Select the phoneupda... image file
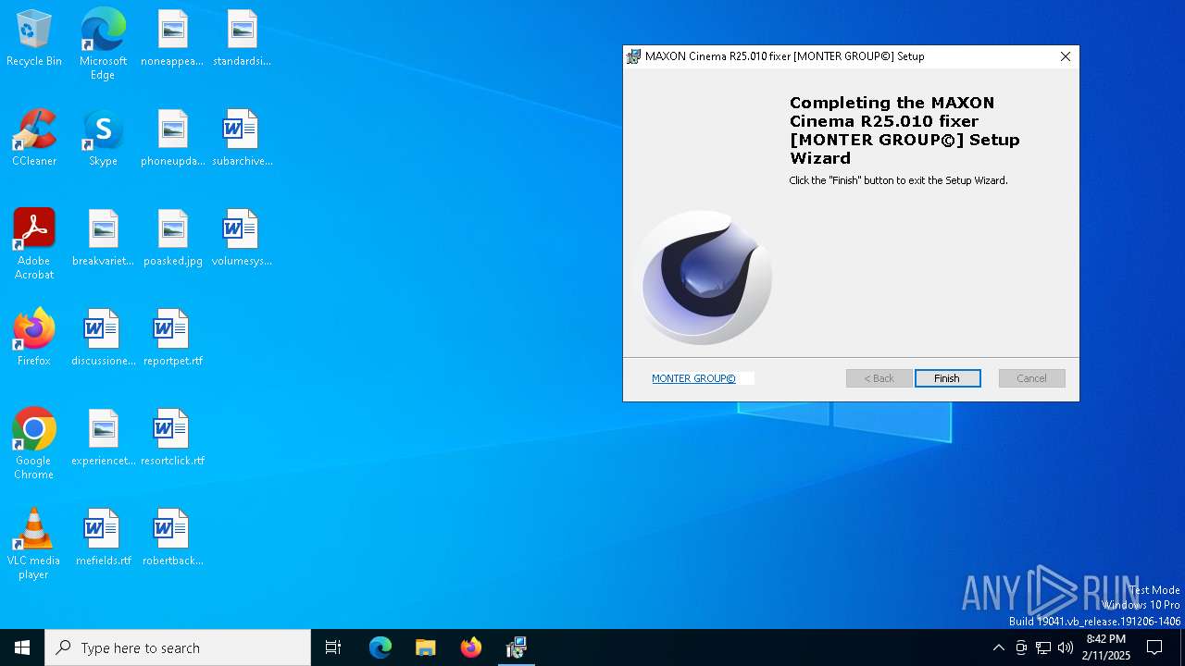 172,139
